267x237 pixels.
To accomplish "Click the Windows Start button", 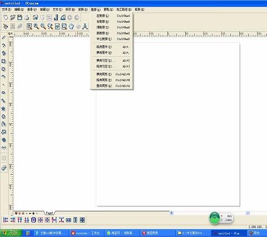I will pos(11,233).
